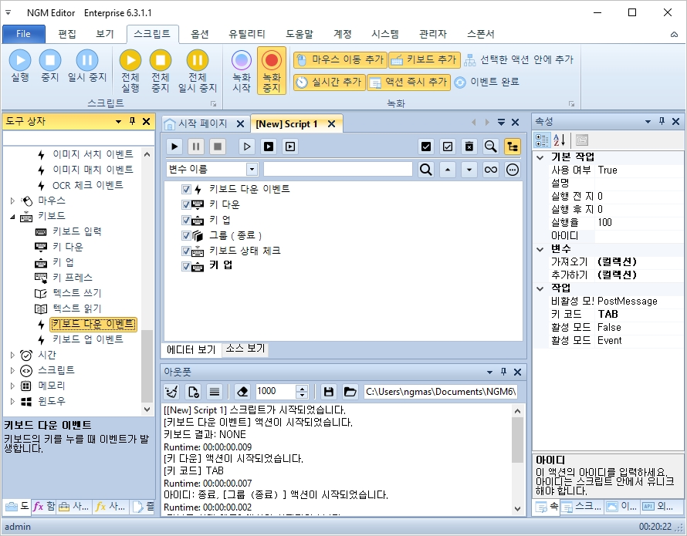
Task: Collapse the 기본 작업 property section
Action: [x=540, y=157]
